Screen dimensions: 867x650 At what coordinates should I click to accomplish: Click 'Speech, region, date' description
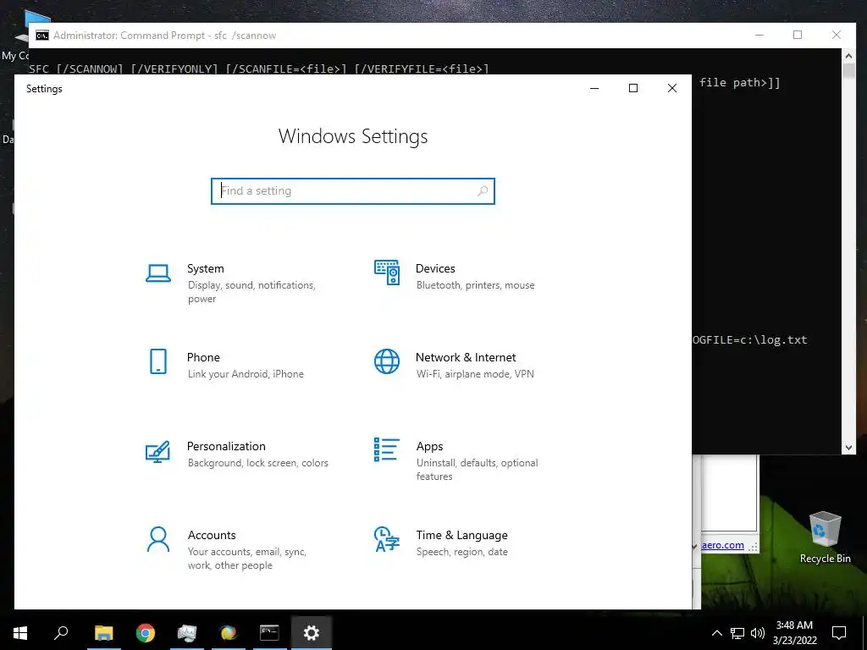click(x=461, y=552)
